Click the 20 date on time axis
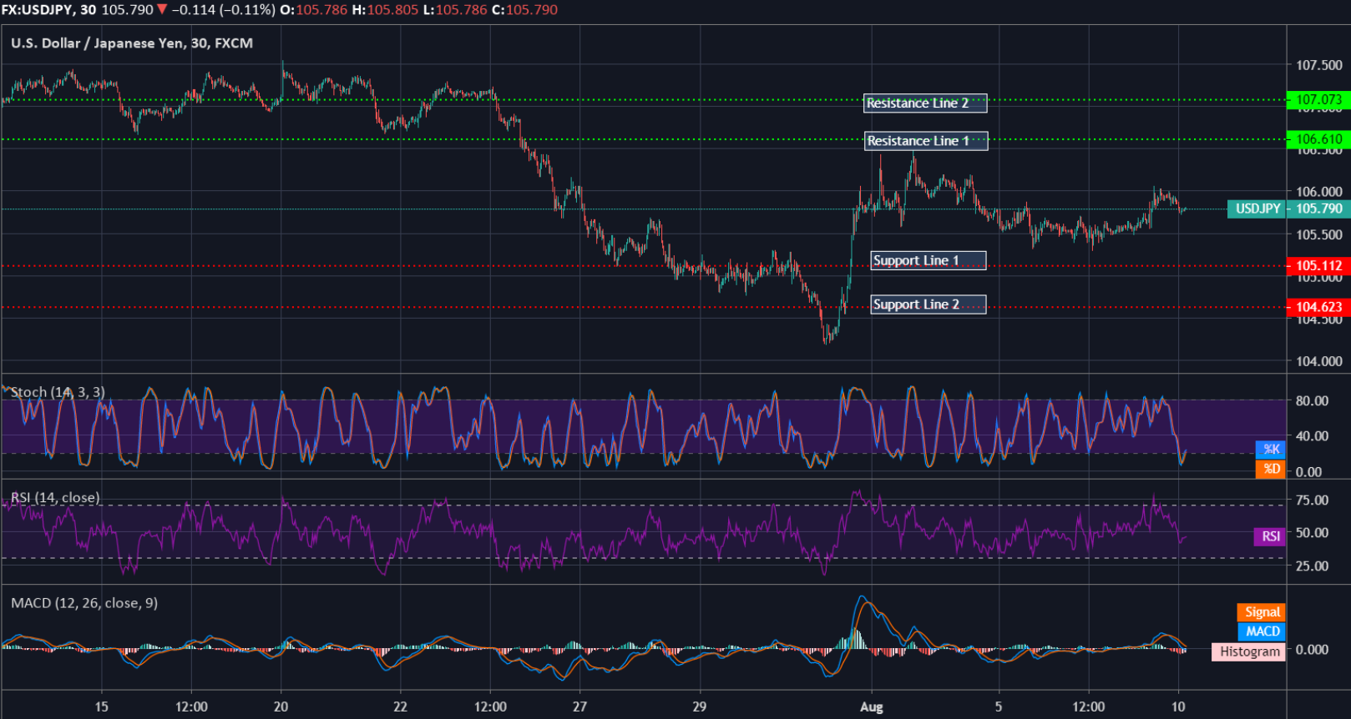This screenshot has height=719, width=1351. click(281, 707)
